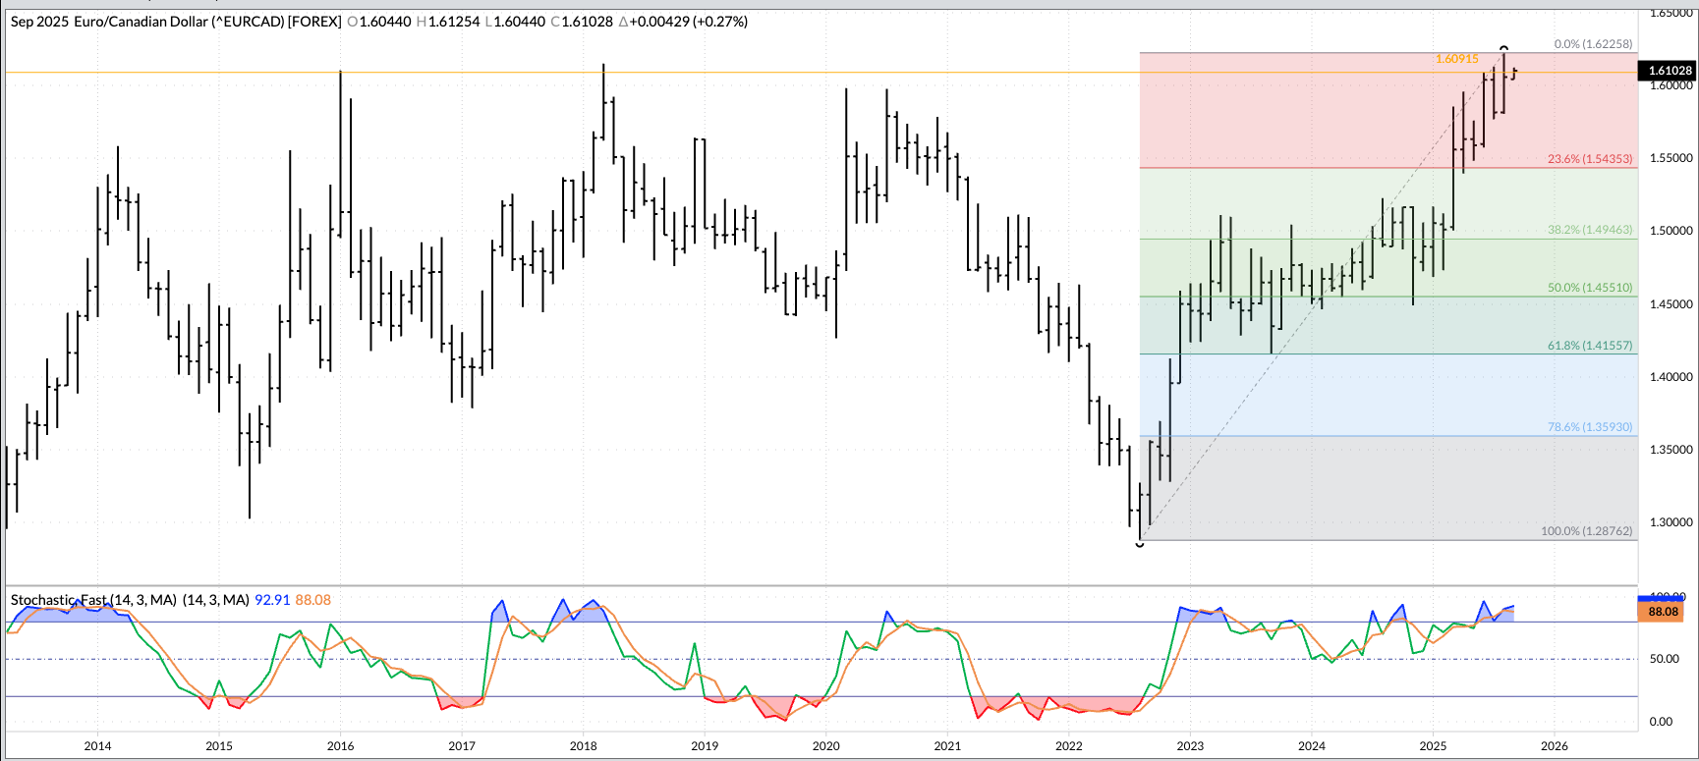Image resolution: width=1699 pixels, height=761 pixels.
Task: Click the 50.0% (1.45510) retracement label
Action: (x=1589, y=288)
